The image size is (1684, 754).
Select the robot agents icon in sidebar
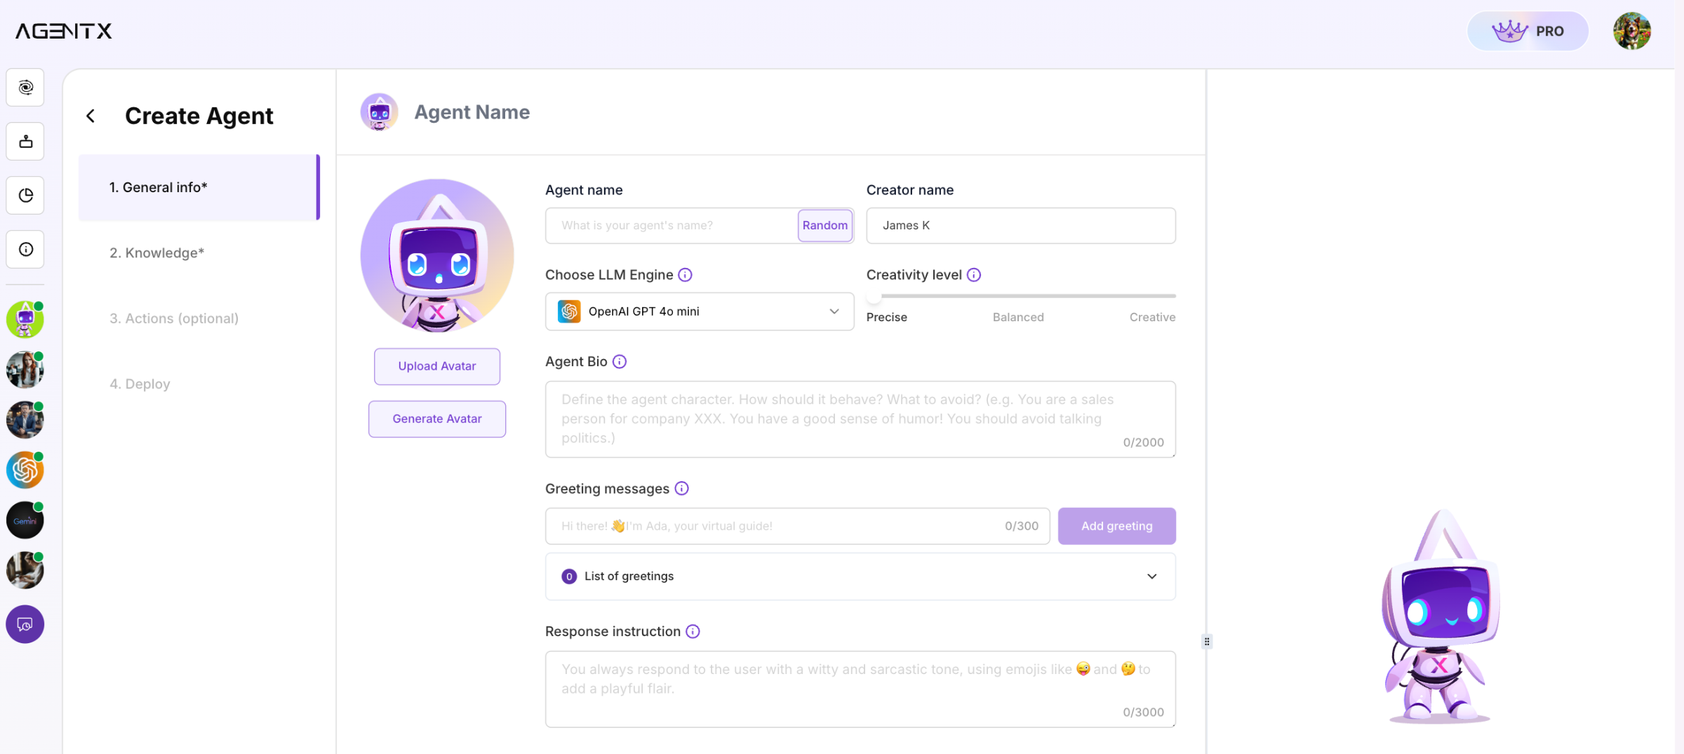point(25,141)
